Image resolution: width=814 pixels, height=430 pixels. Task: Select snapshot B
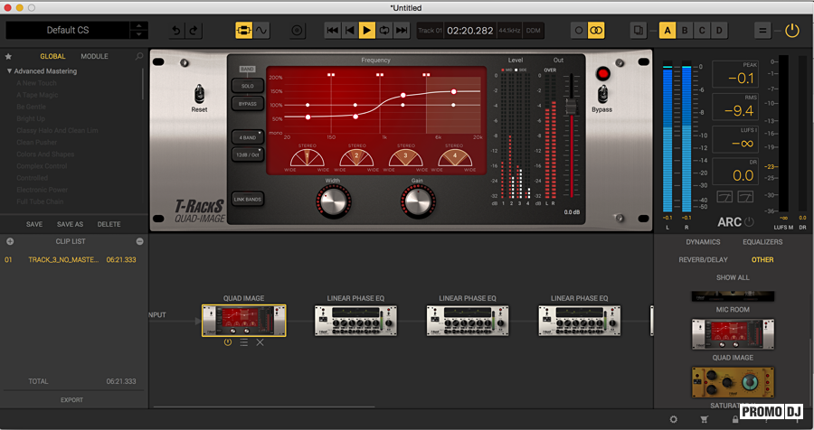tap(685, 31)
